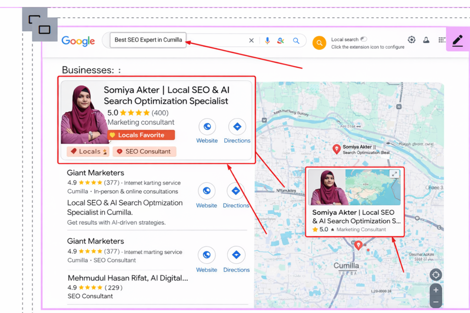Open the Google apps grid icon
Viewport: 470px width, 313px height.
[x=442, y=40]
